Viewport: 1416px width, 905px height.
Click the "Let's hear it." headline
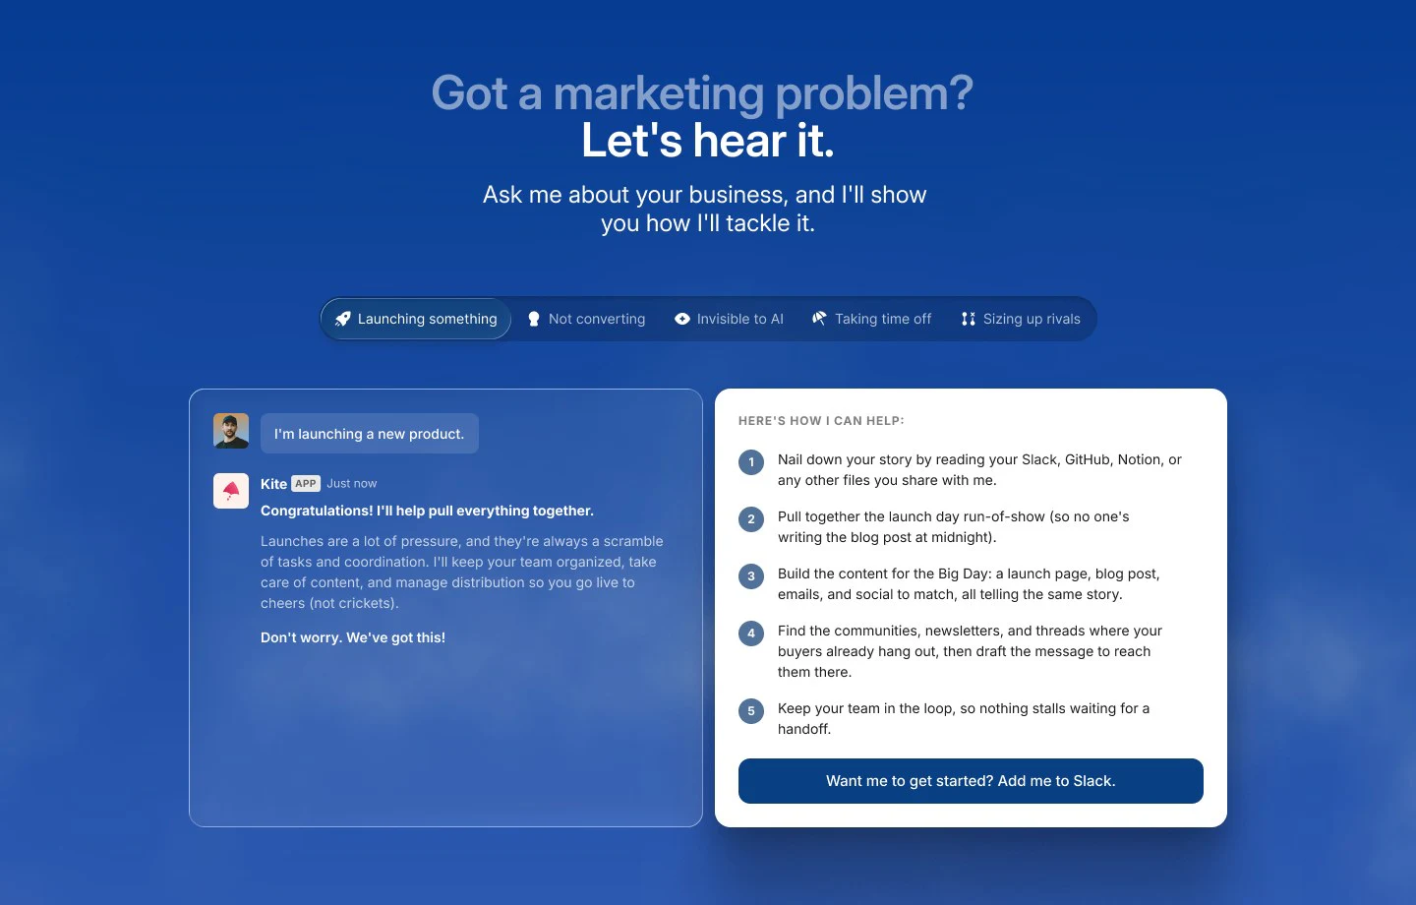click(708, 141)
